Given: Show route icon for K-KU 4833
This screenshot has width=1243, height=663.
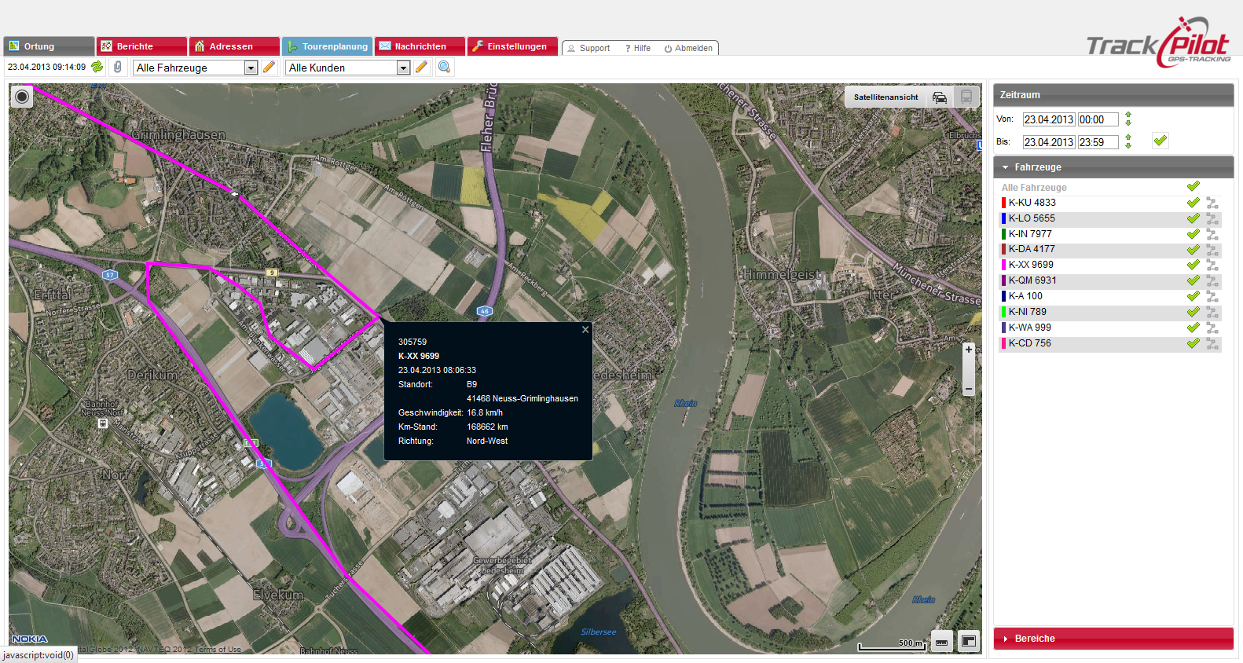Looking at the screenshot, I should click(x=1212, y=203).
